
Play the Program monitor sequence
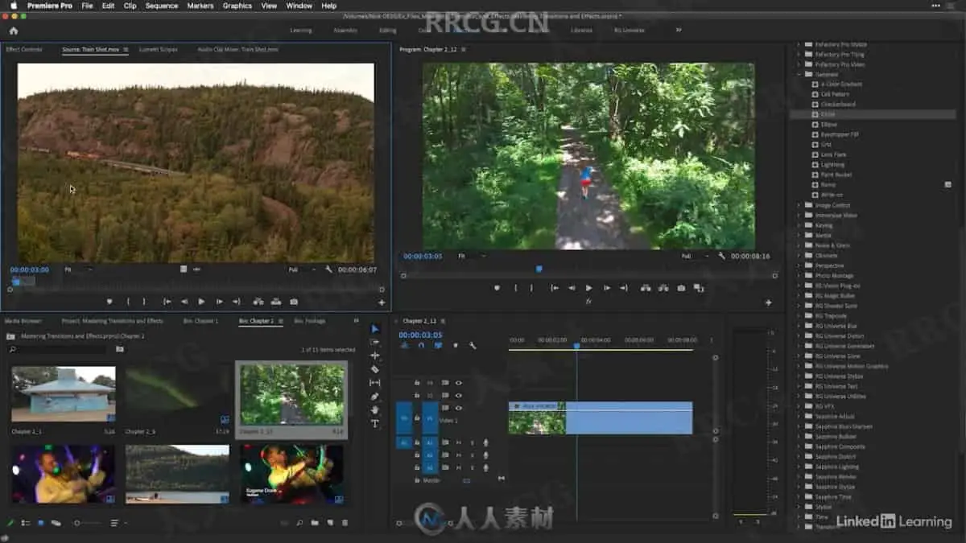click(588, 288)
